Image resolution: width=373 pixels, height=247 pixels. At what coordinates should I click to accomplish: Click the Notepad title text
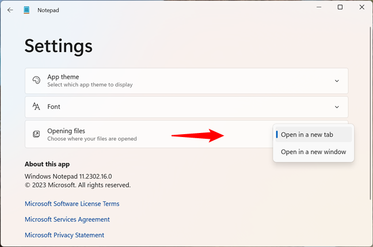[x=48, y=10]
